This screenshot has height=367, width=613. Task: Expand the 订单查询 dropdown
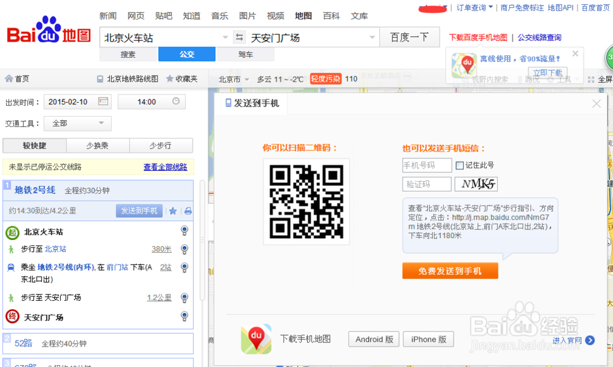[x=474, y=8]
